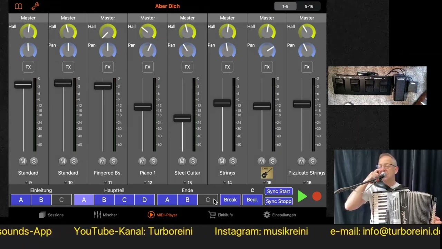442x249 pixels.
Task: Mute the Fingered Bs. channel
Action: [102, 161]
